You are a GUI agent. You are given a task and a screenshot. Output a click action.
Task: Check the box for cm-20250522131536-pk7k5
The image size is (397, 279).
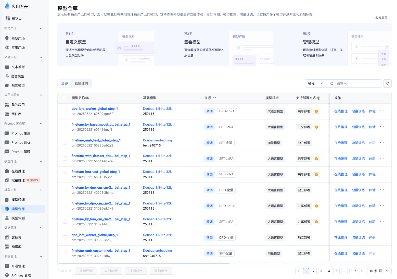click(65, 206)
